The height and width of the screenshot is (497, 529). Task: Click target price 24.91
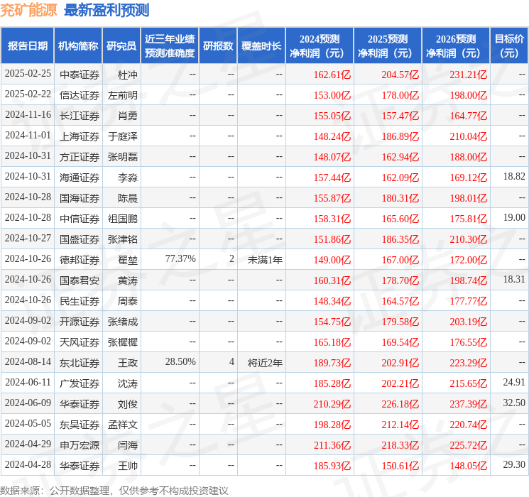click(514, 382)
